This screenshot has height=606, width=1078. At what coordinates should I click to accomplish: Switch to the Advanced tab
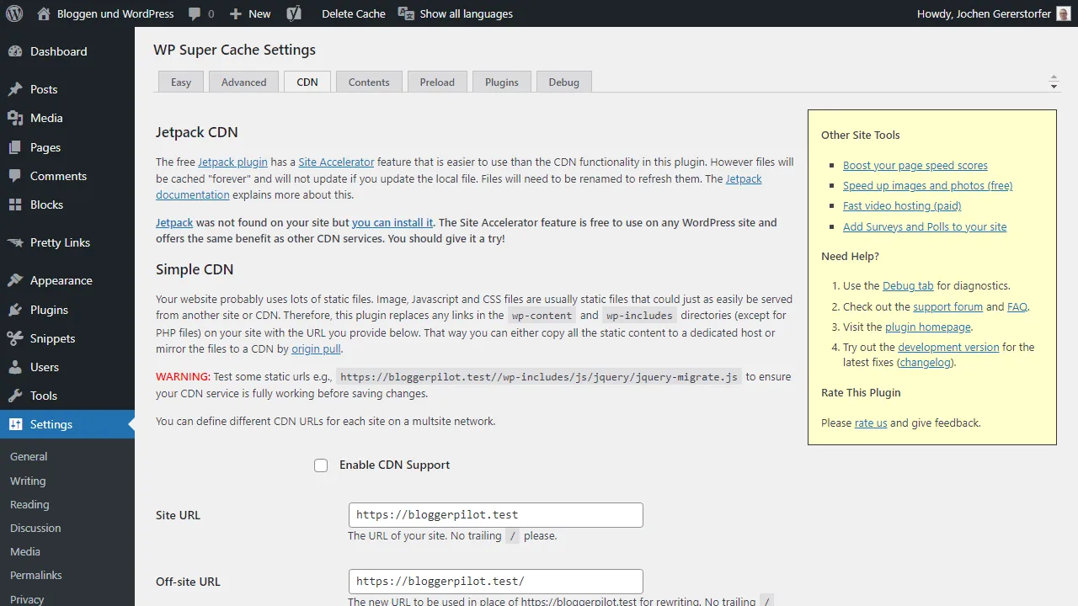pyautogui.click(x=244, y=82)
